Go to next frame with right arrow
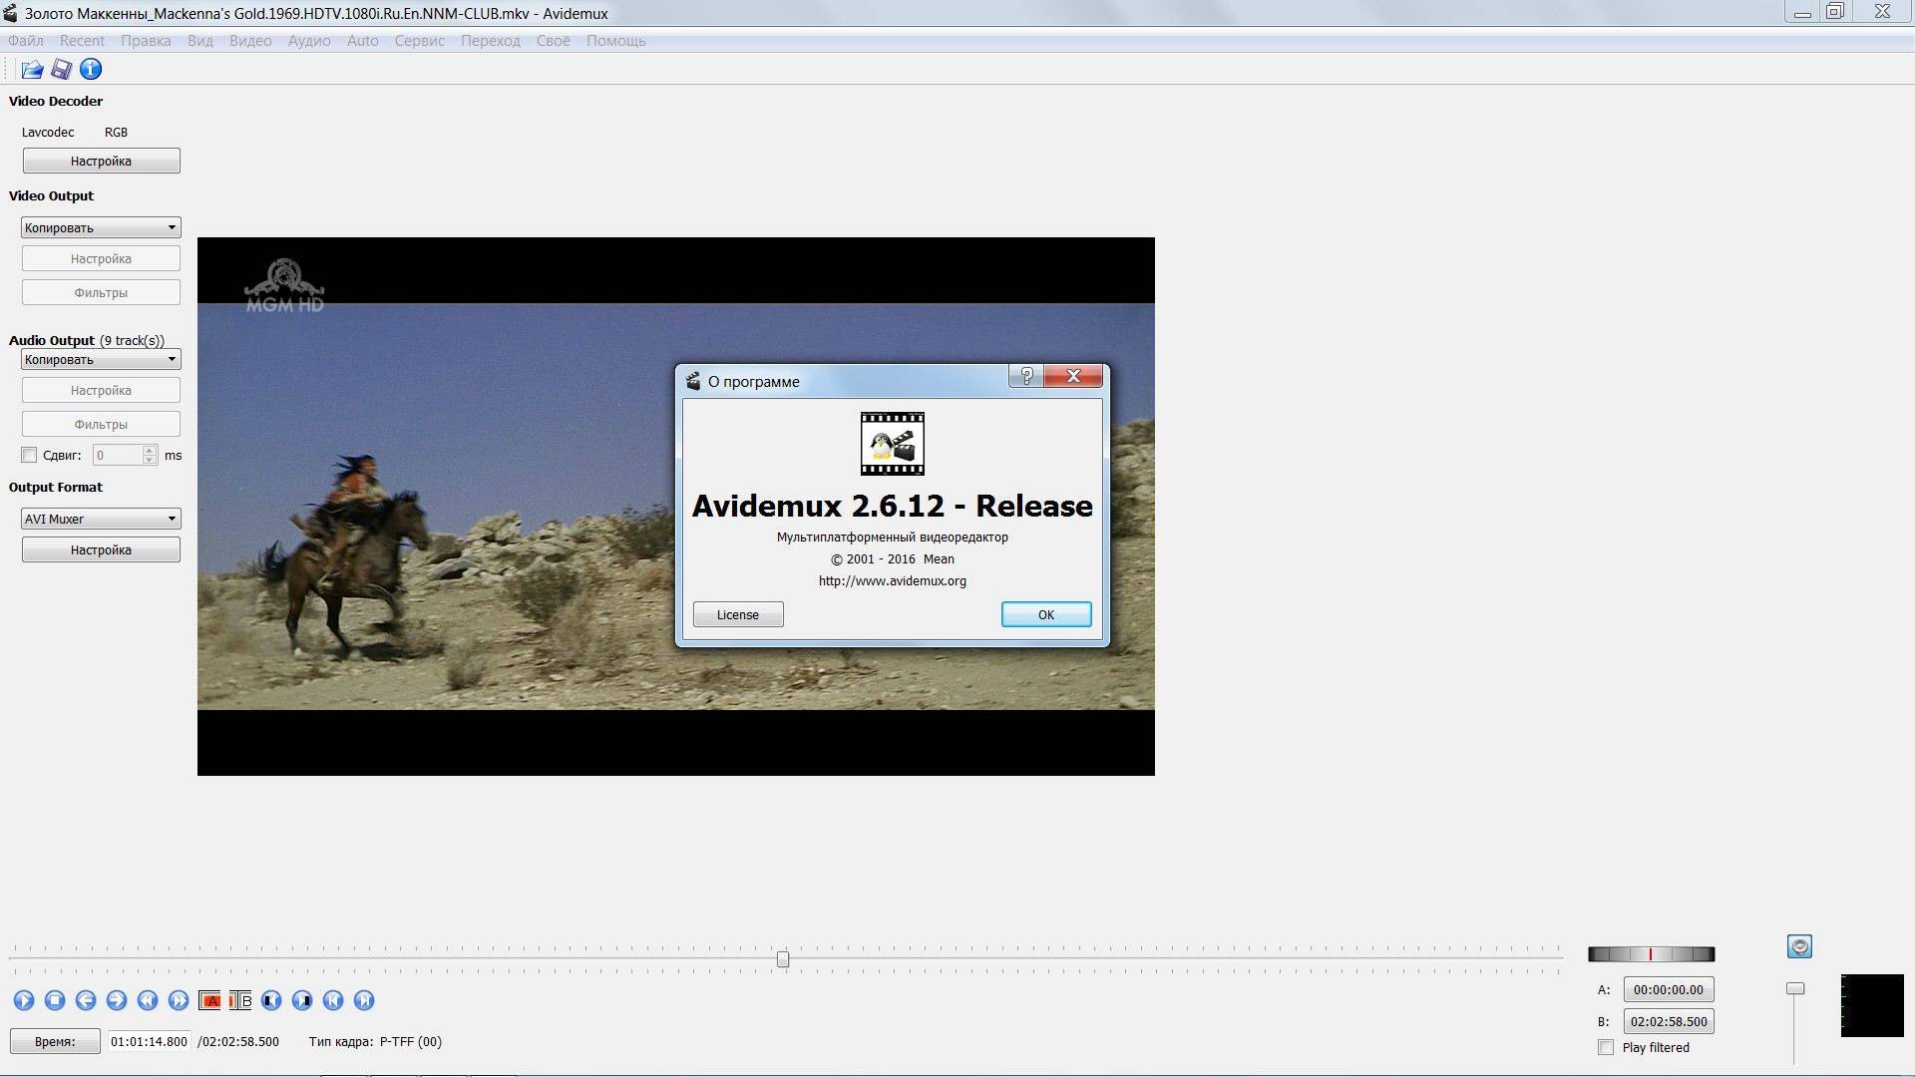The height and width of the screenshot is (1077, 1915). (117, 1000)
